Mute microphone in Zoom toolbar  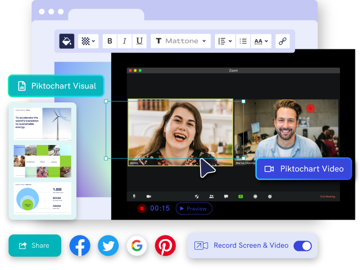(134, 196)
